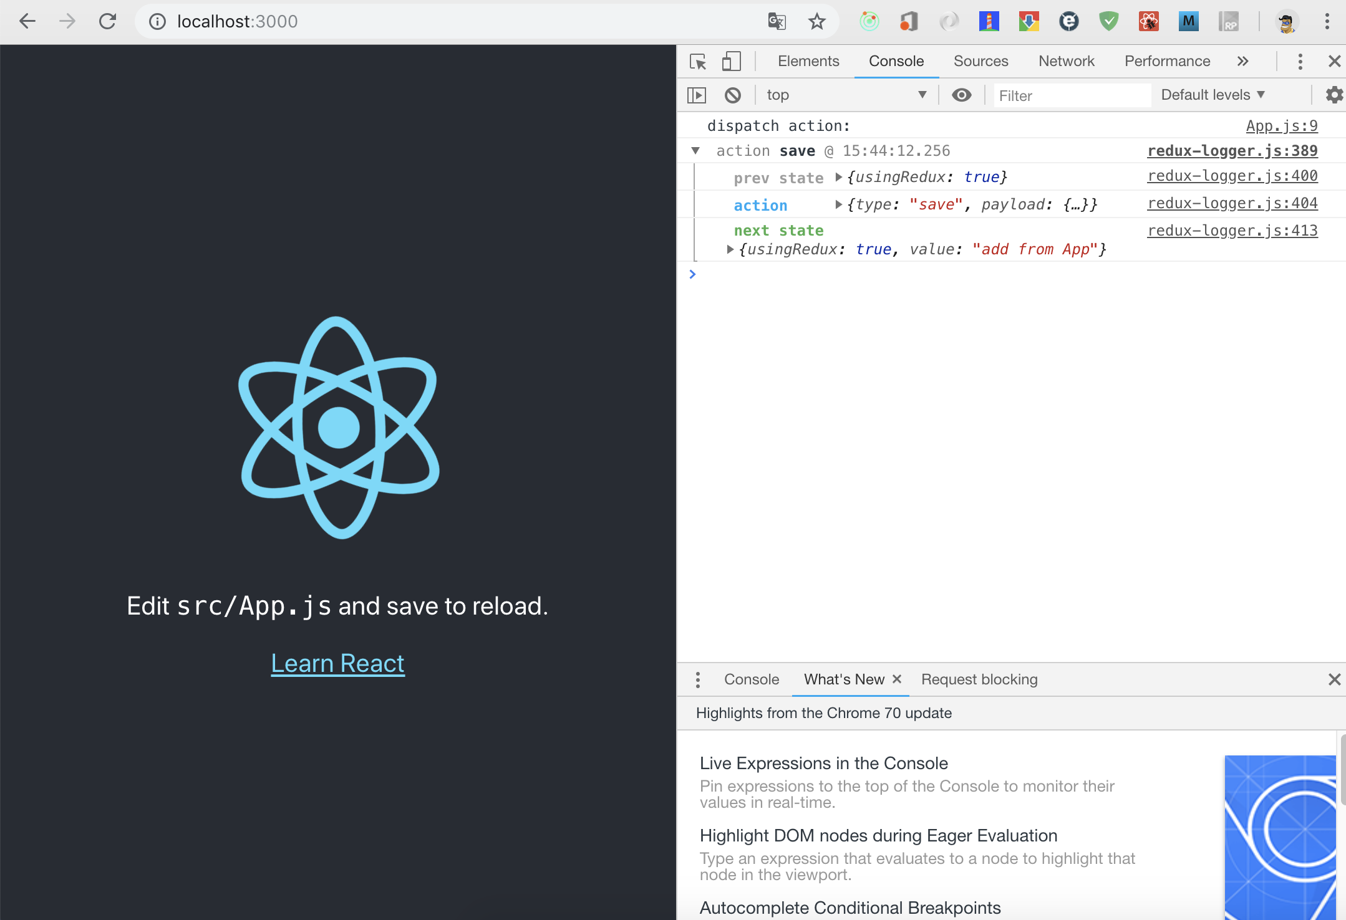Open the Default levels dropdown
This screenshot has height=920, width=1346.
[1212, 95]
